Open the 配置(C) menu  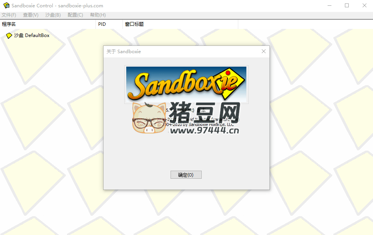(75, 15)
